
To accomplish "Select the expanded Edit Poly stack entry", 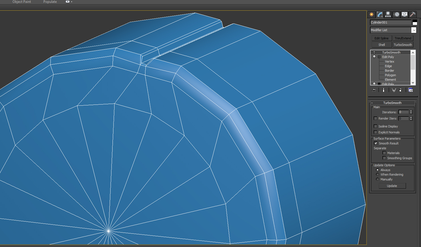I will [x=388, y=57].
